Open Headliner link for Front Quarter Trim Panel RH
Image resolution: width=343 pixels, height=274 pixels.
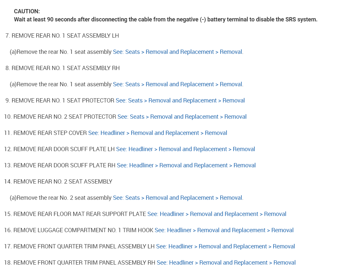click(x=226, y=263)
